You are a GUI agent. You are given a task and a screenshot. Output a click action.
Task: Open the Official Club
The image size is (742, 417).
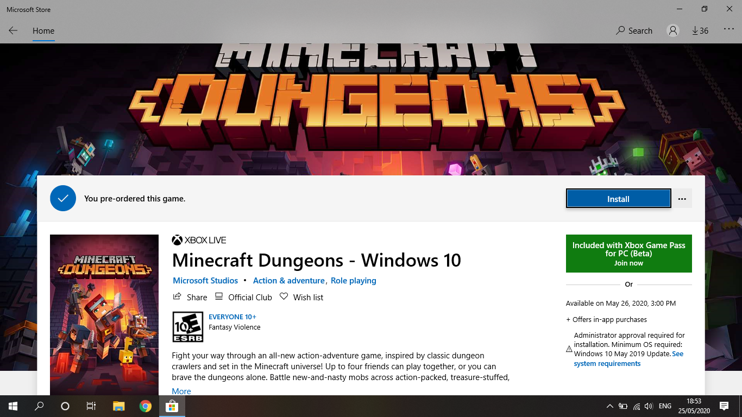[x=243, y=297]
